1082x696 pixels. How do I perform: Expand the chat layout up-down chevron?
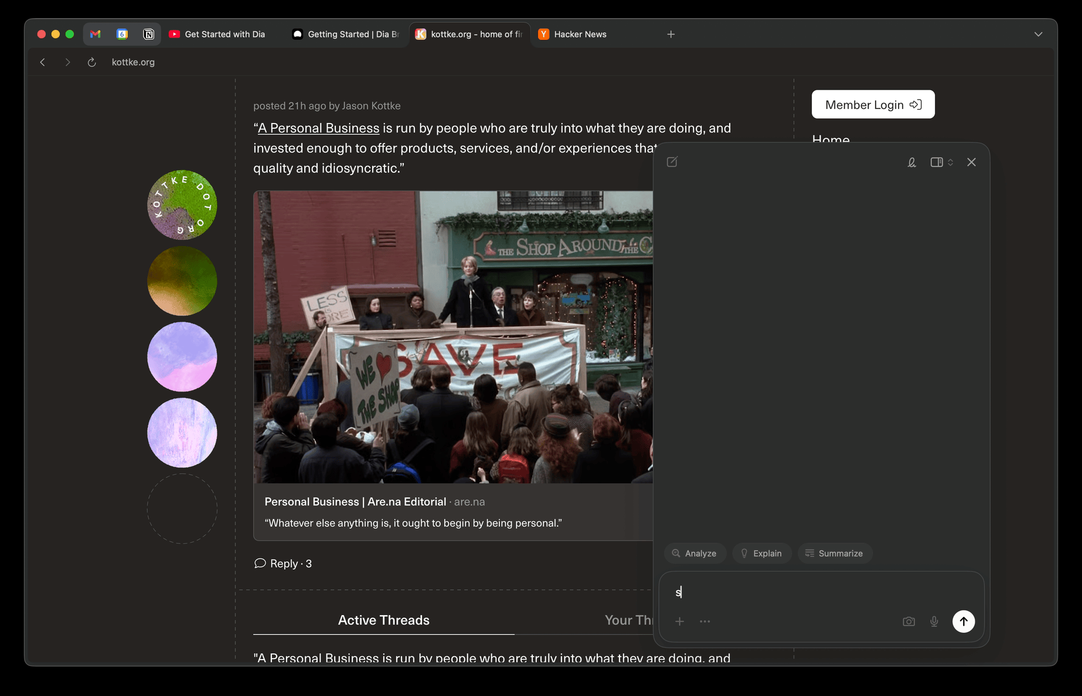[x=950, y=162]
